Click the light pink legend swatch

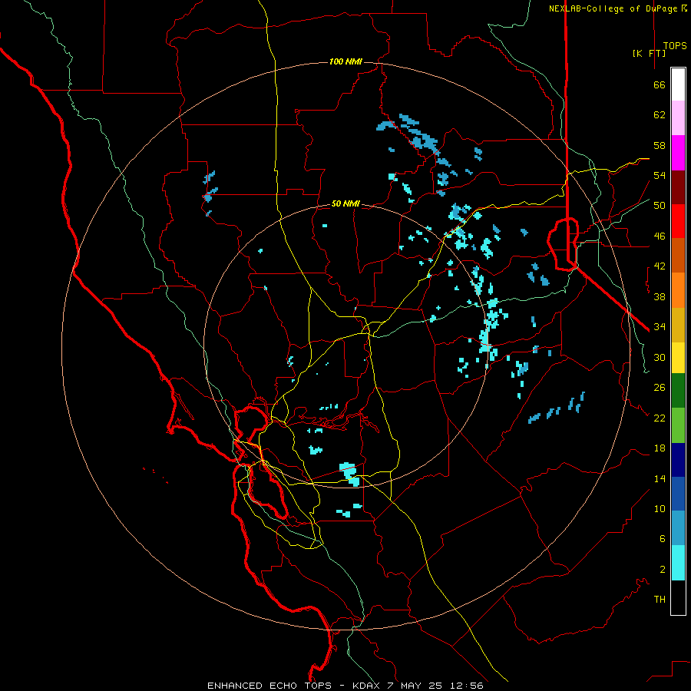678,117
